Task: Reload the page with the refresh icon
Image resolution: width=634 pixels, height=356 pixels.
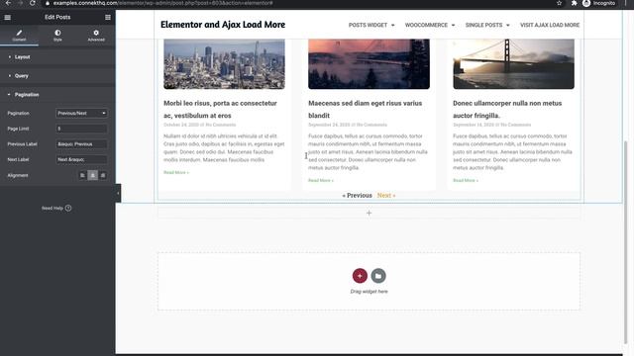Action: 33,3
